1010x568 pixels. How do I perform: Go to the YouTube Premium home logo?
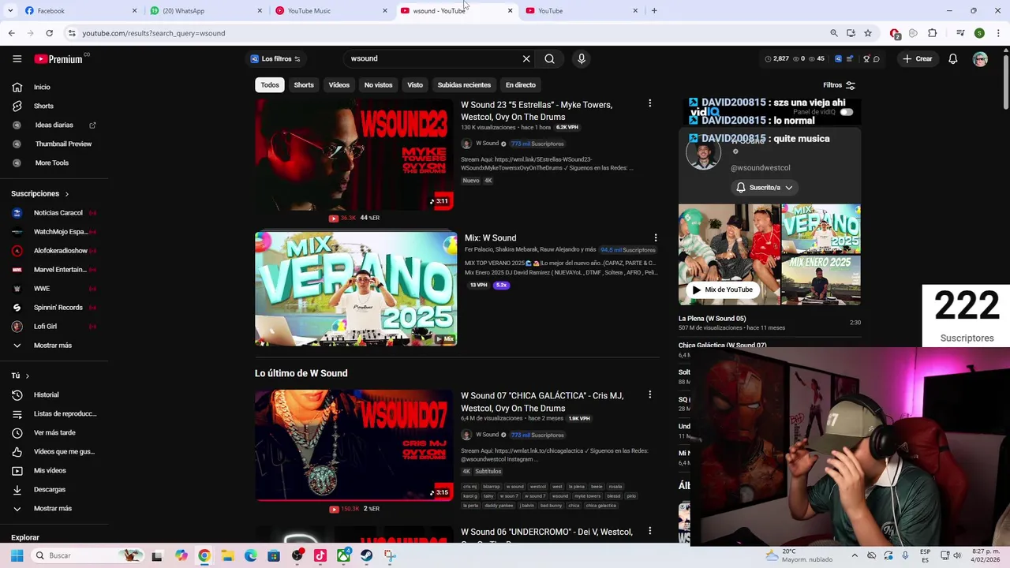click(x=59, y=58)
